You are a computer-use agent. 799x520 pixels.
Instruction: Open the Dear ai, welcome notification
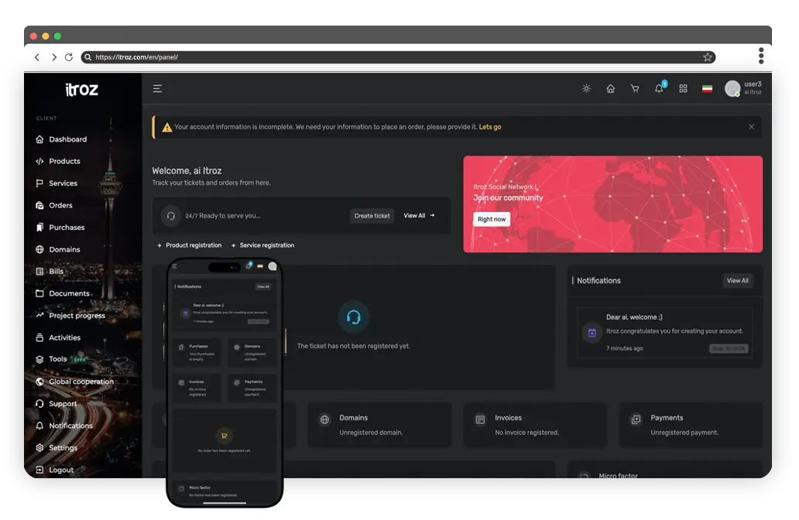tap(665, 332)
